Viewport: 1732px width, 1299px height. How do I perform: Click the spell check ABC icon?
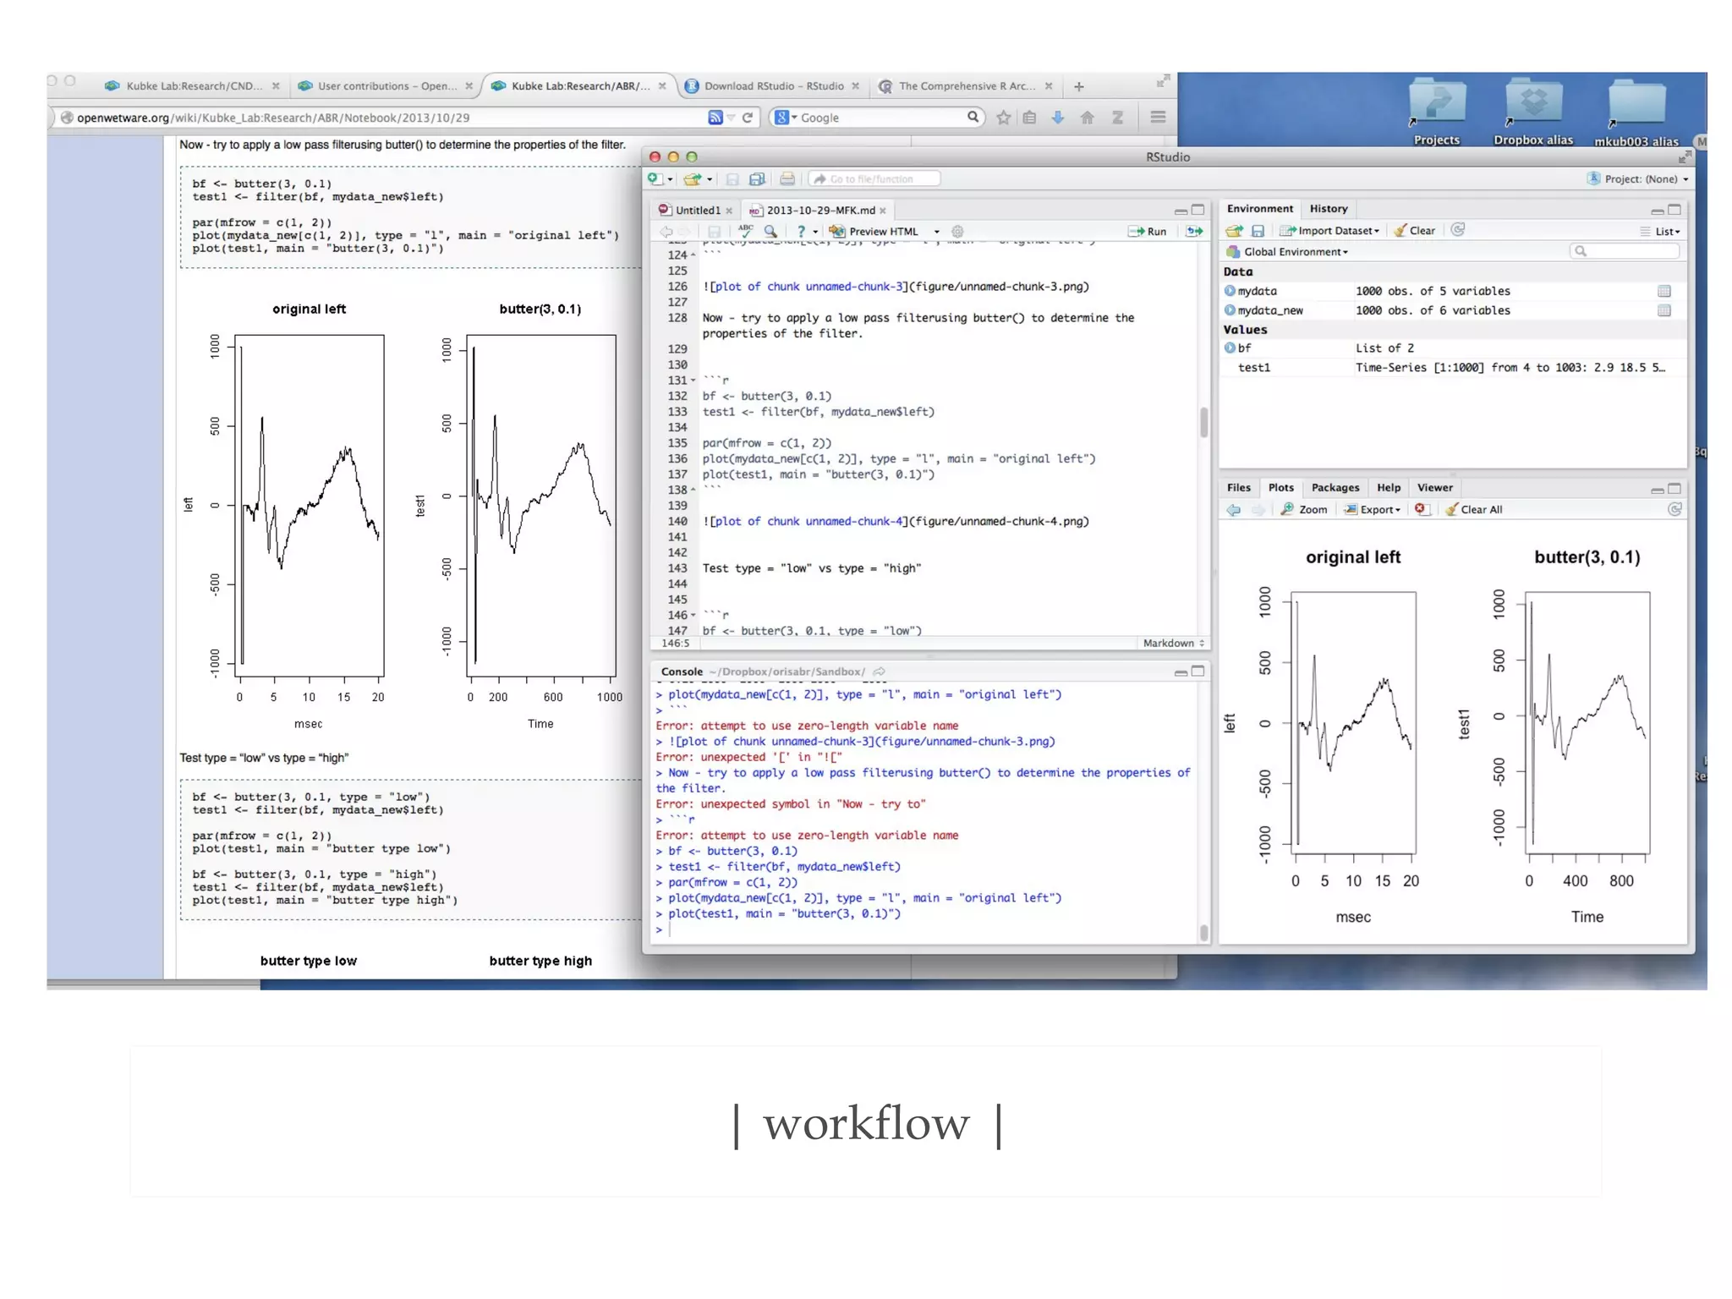[x=745, y=231]
